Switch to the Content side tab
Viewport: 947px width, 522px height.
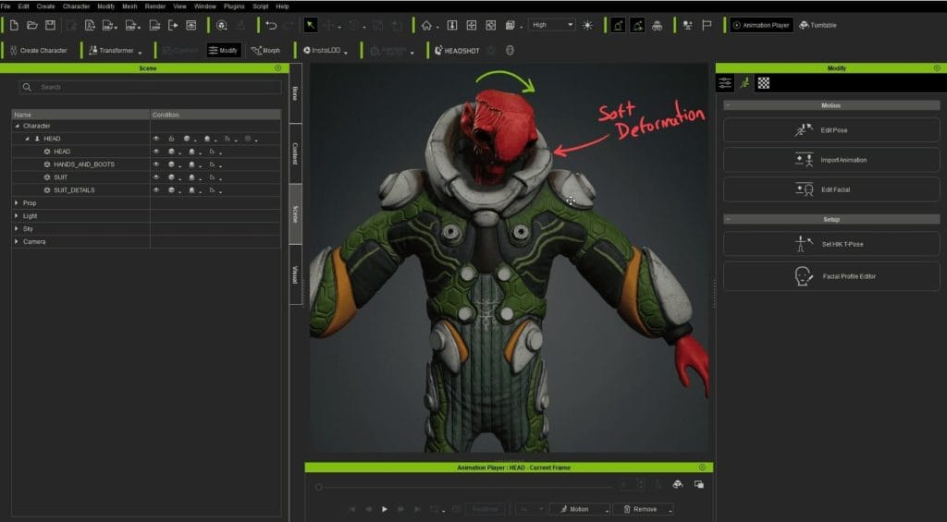[295, 153]
